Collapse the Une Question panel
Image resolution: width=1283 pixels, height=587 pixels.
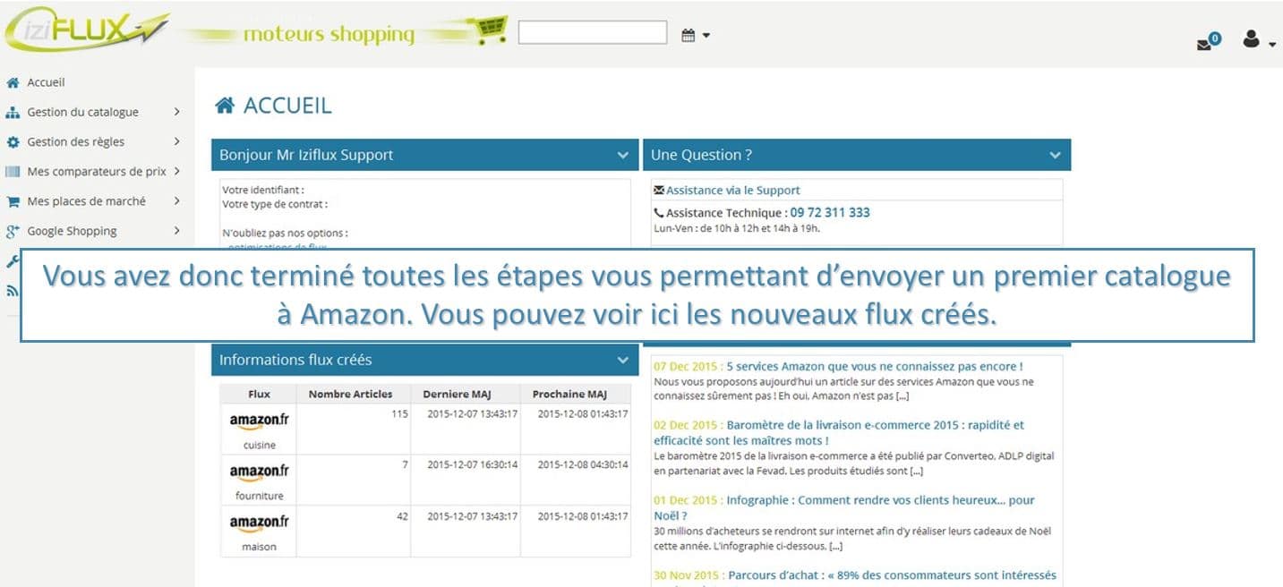1055,155
